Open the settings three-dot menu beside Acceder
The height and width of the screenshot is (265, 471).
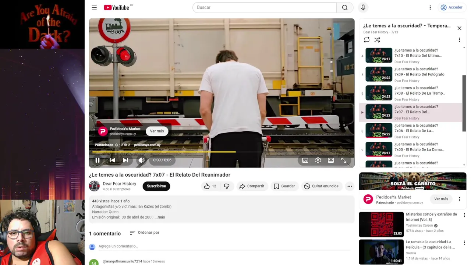pyautogui.click(x=430, y=7)
